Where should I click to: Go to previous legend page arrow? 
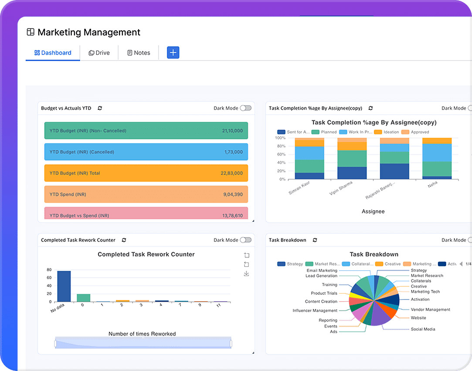(x=461, y=264)
